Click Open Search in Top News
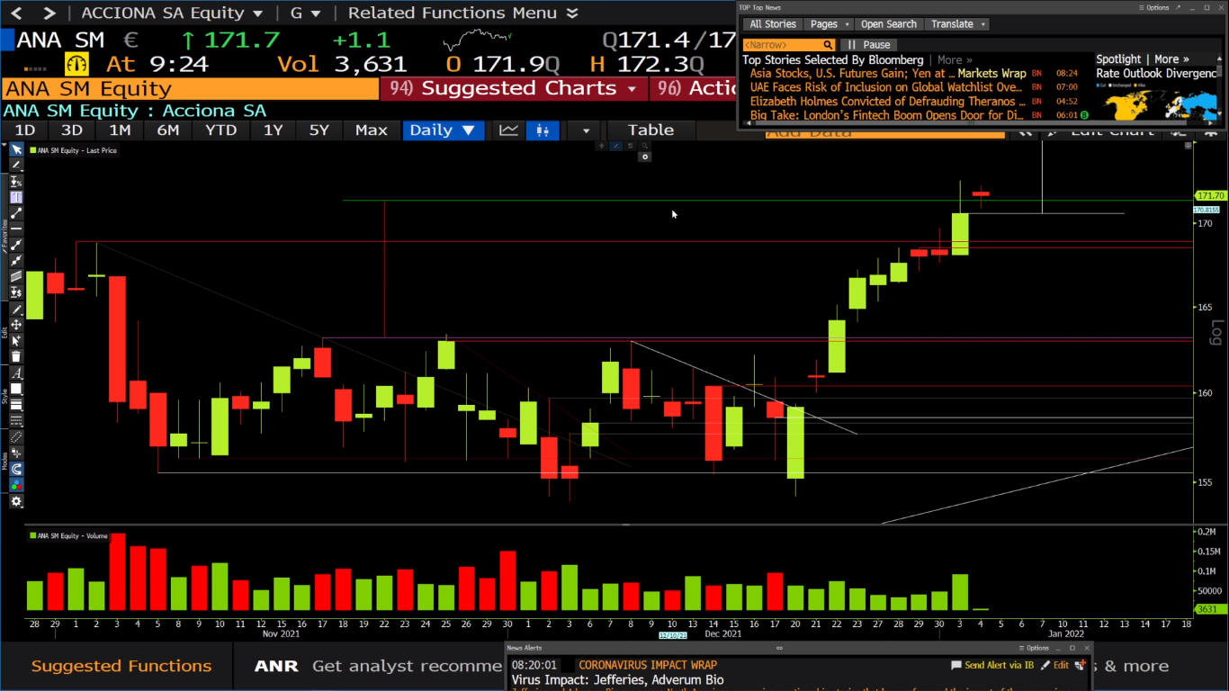 point(889,24)
